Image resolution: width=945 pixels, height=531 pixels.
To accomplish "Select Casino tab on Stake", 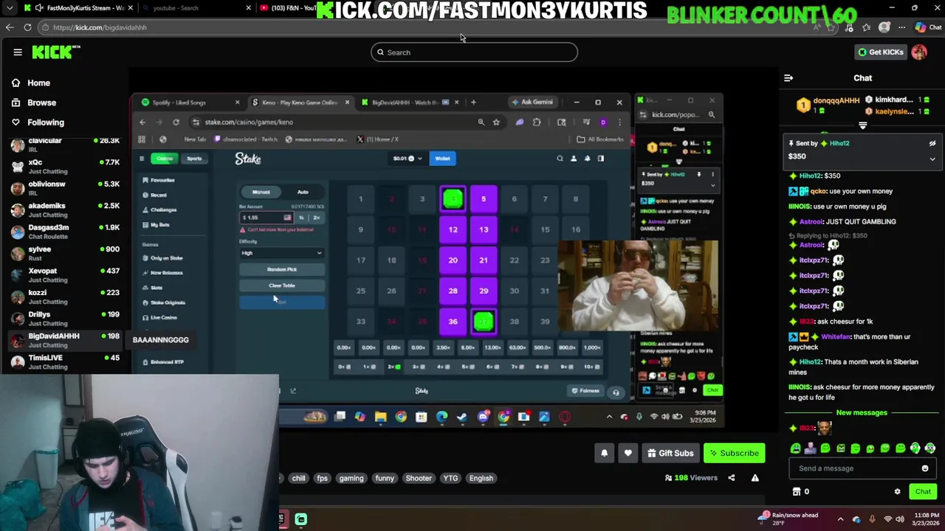I will click(165, 159).
